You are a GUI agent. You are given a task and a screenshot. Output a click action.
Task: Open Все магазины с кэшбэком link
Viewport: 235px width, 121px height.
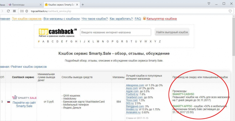click(62, 19)
